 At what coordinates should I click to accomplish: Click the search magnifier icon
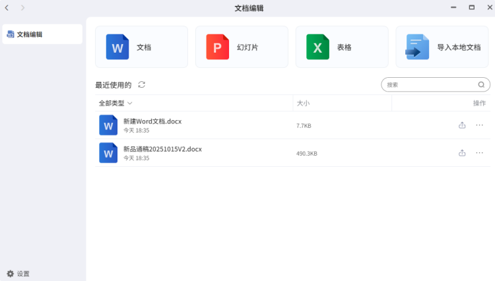482,85
